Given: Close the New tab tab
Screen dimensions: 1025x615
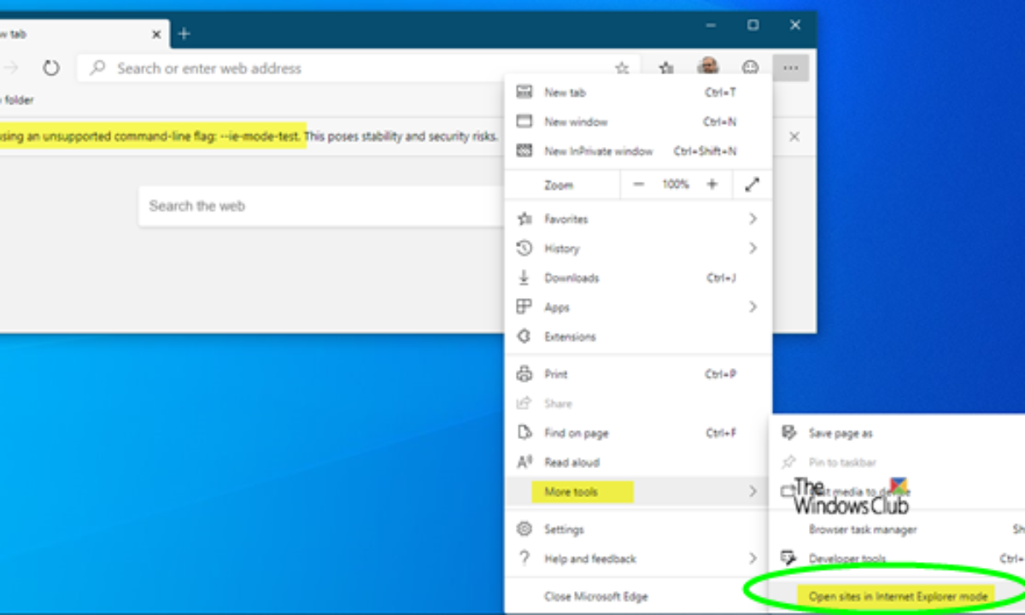Looking at the screenshot, I should pos(156,34).
